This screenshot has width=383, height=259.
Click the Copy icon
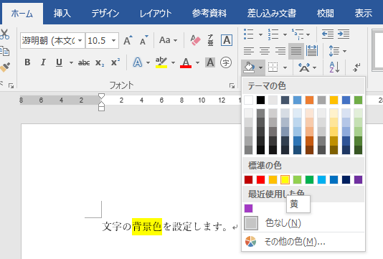click(x=4, y=51)
